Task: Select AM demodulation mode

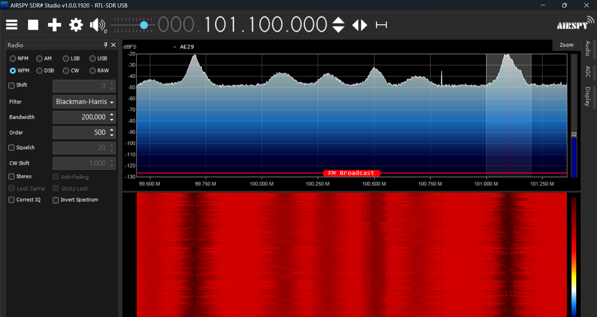Action: tap(44, 59)
